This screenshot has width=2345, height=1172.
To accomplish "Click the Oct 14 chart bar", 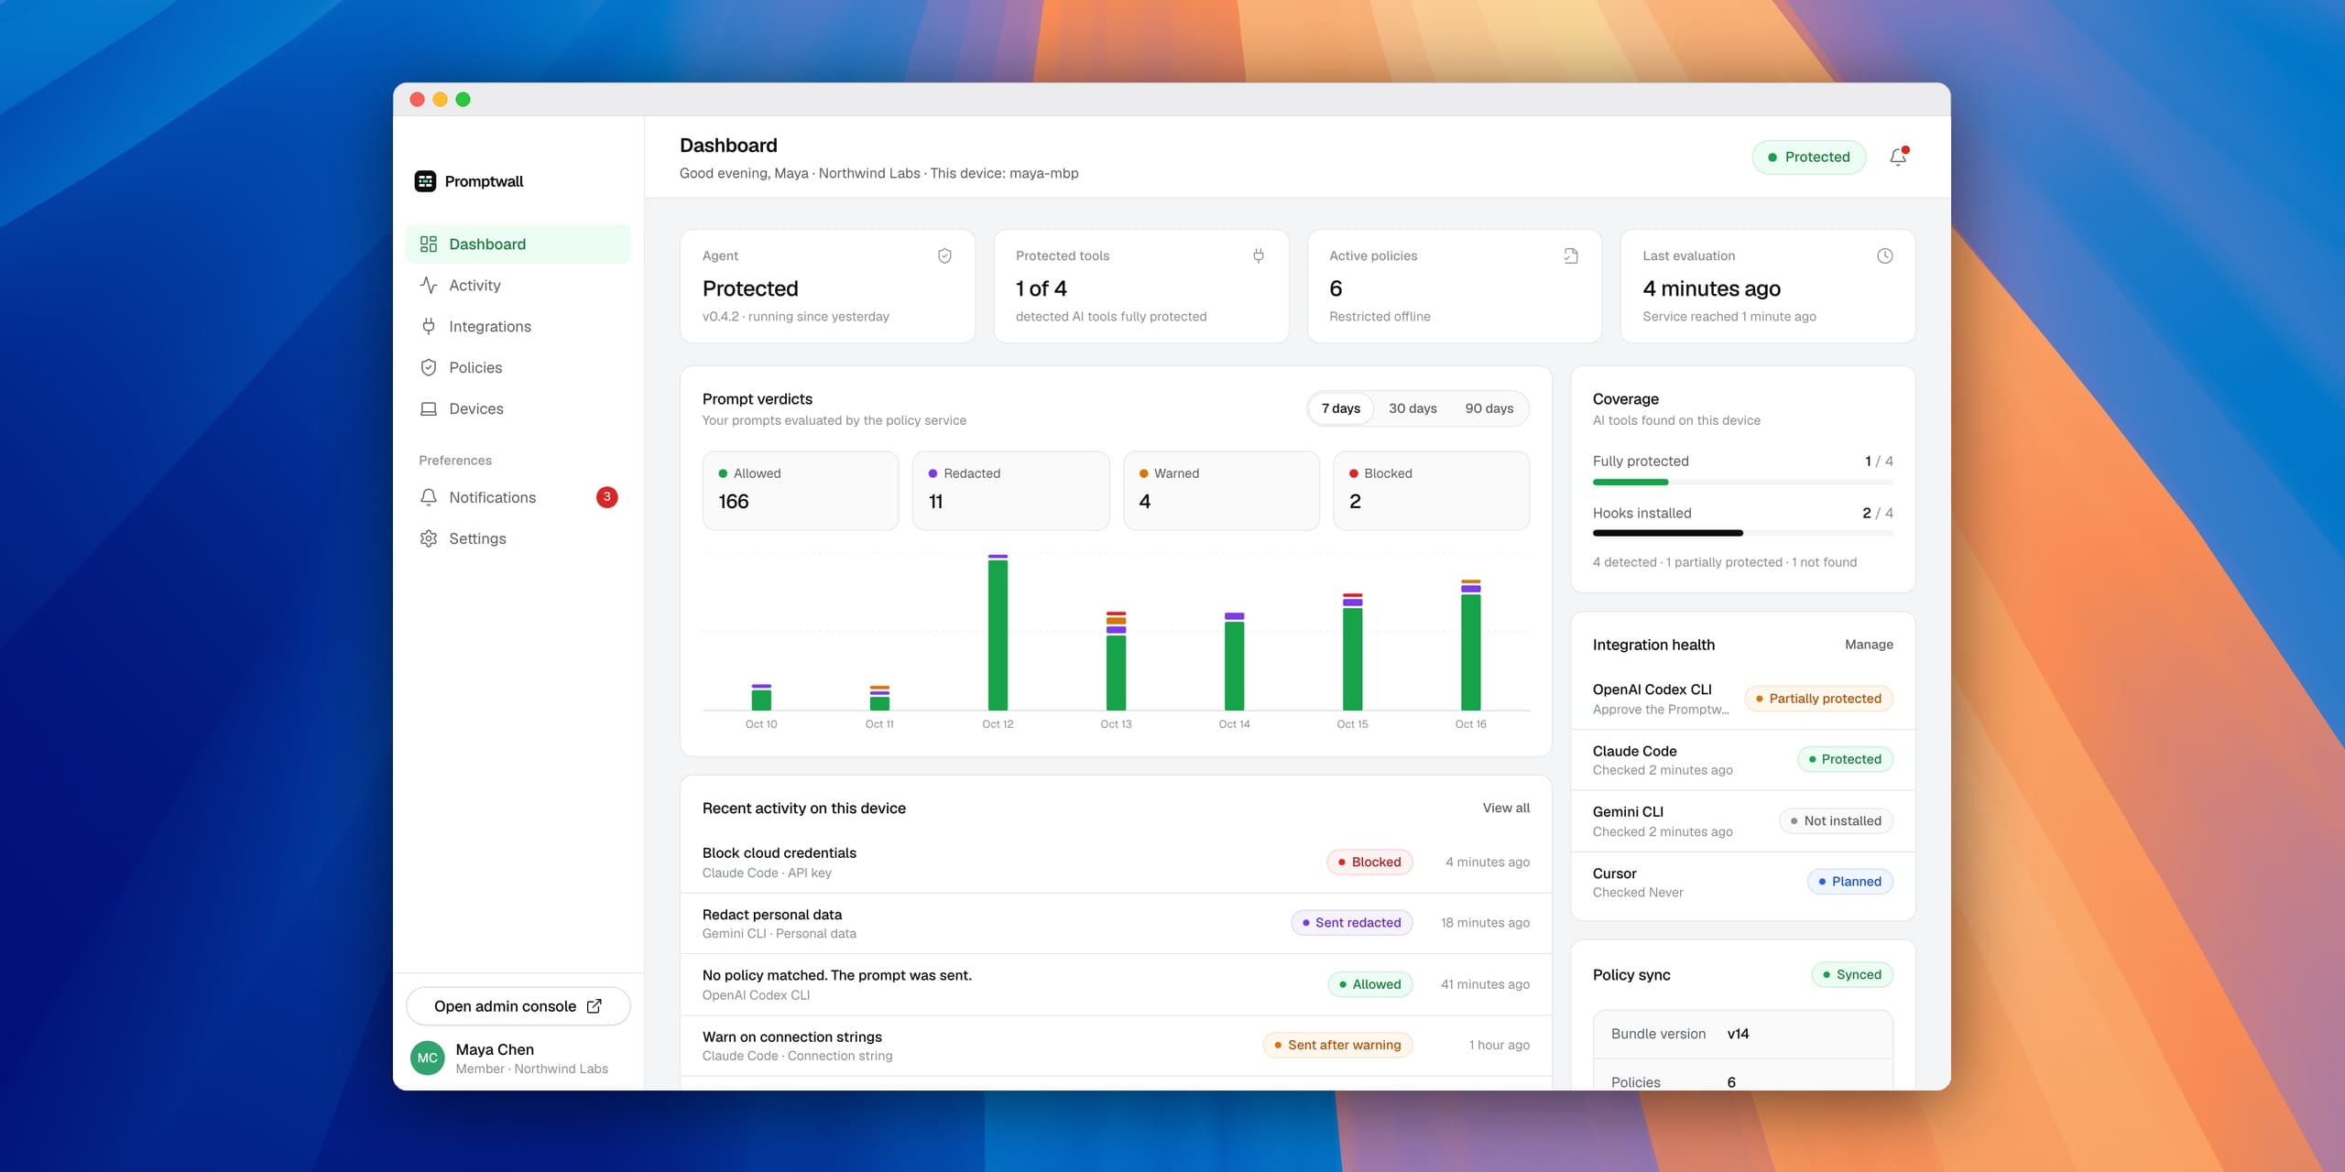I will (1234, 661).
